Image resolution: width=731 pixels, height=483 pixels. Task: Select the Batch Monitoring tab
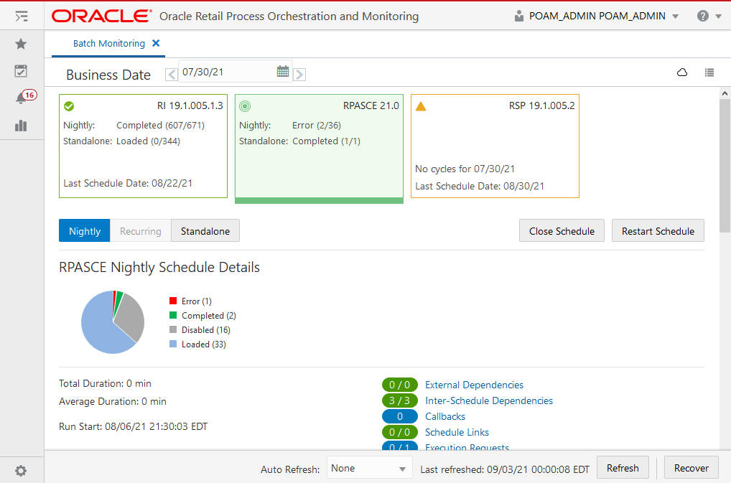tap(108, 43)
